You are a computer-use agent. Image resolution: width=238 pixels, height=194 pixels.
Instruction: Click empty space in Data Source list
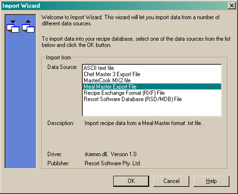pos(152,109)
